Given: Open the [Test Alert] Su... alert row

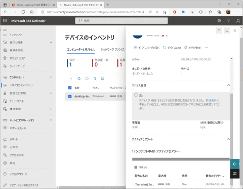Looking at the screenshot, I should tap(181, 184).
